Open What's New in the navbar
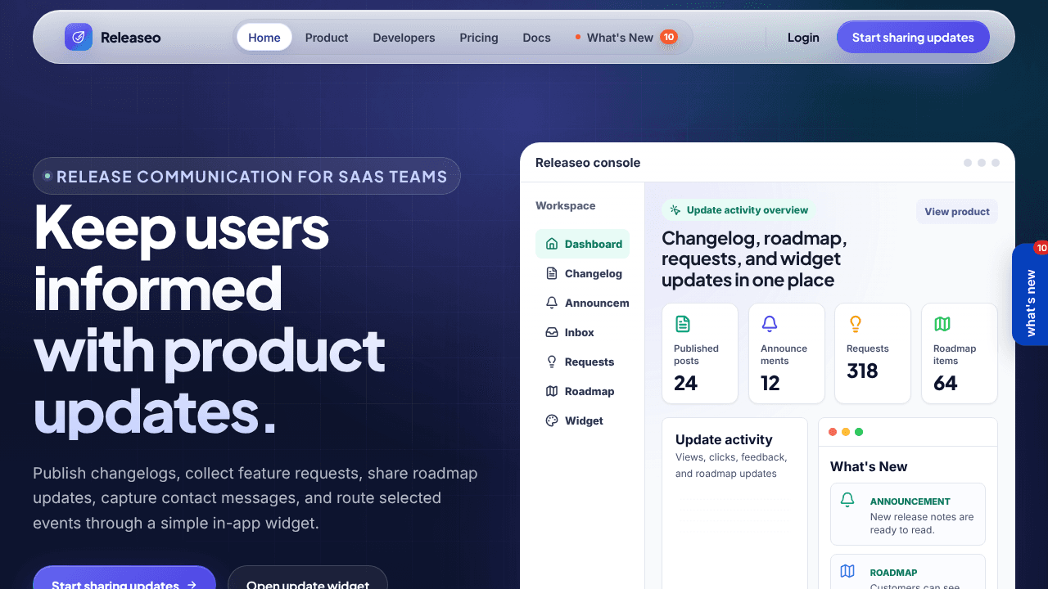Screen dimensions: 1048x589 (x=626, y=38)
